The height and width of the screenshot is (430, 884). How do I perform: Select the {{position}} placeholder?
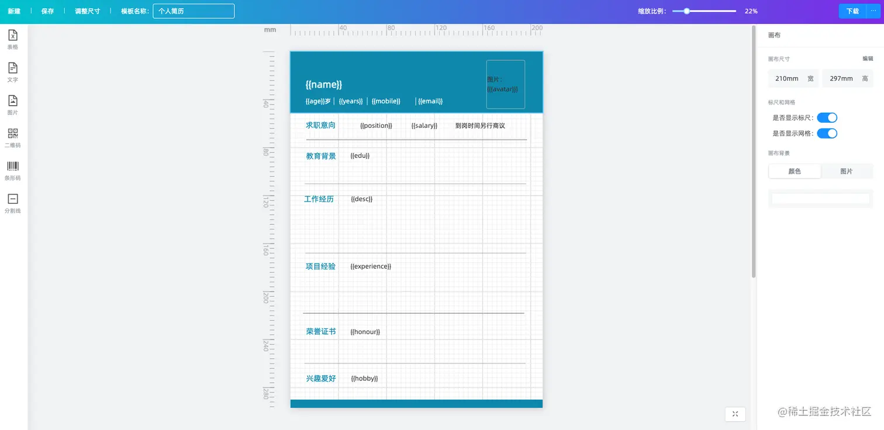point(376,126)
